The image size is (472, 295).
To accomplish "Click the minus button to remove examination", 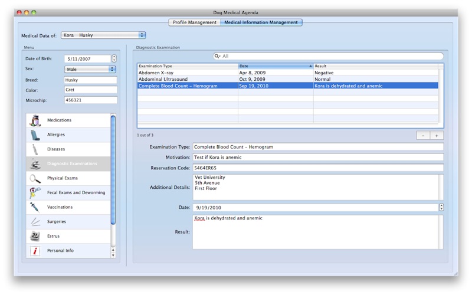I will click(423, 136).
